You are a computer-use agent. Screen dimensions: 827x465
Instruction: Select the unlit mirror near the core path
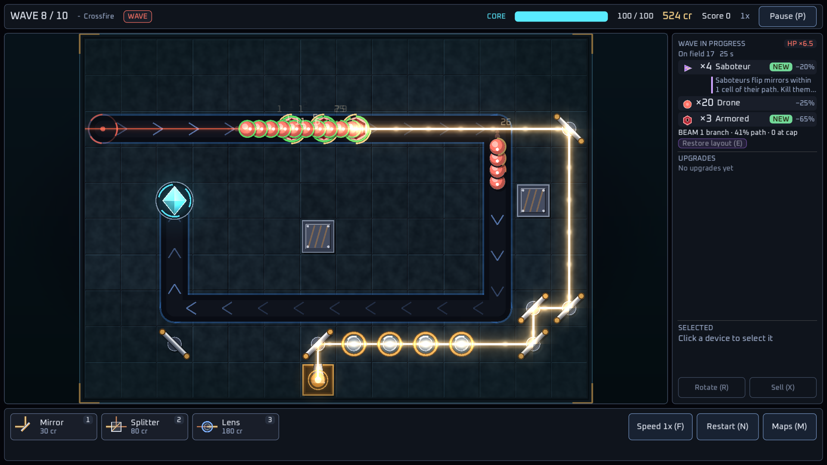point(174,344)
